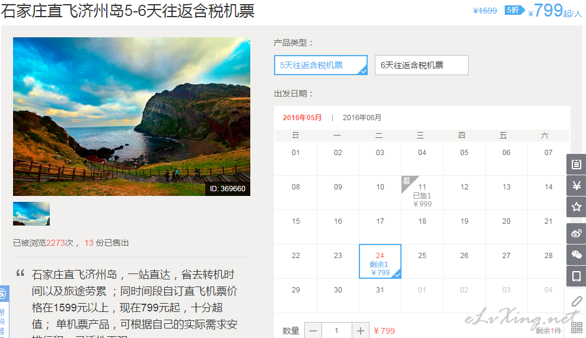Click the opening quotation mark icon
The width and height of the screenshot is (586, 338).
coord(20,273)
